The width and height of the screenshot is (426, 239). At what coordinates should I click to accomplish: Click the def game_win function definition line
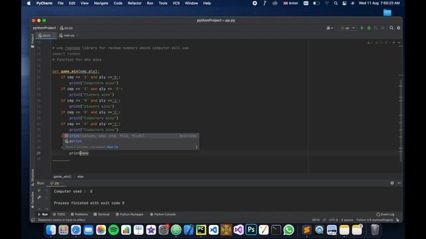point(76,71)
